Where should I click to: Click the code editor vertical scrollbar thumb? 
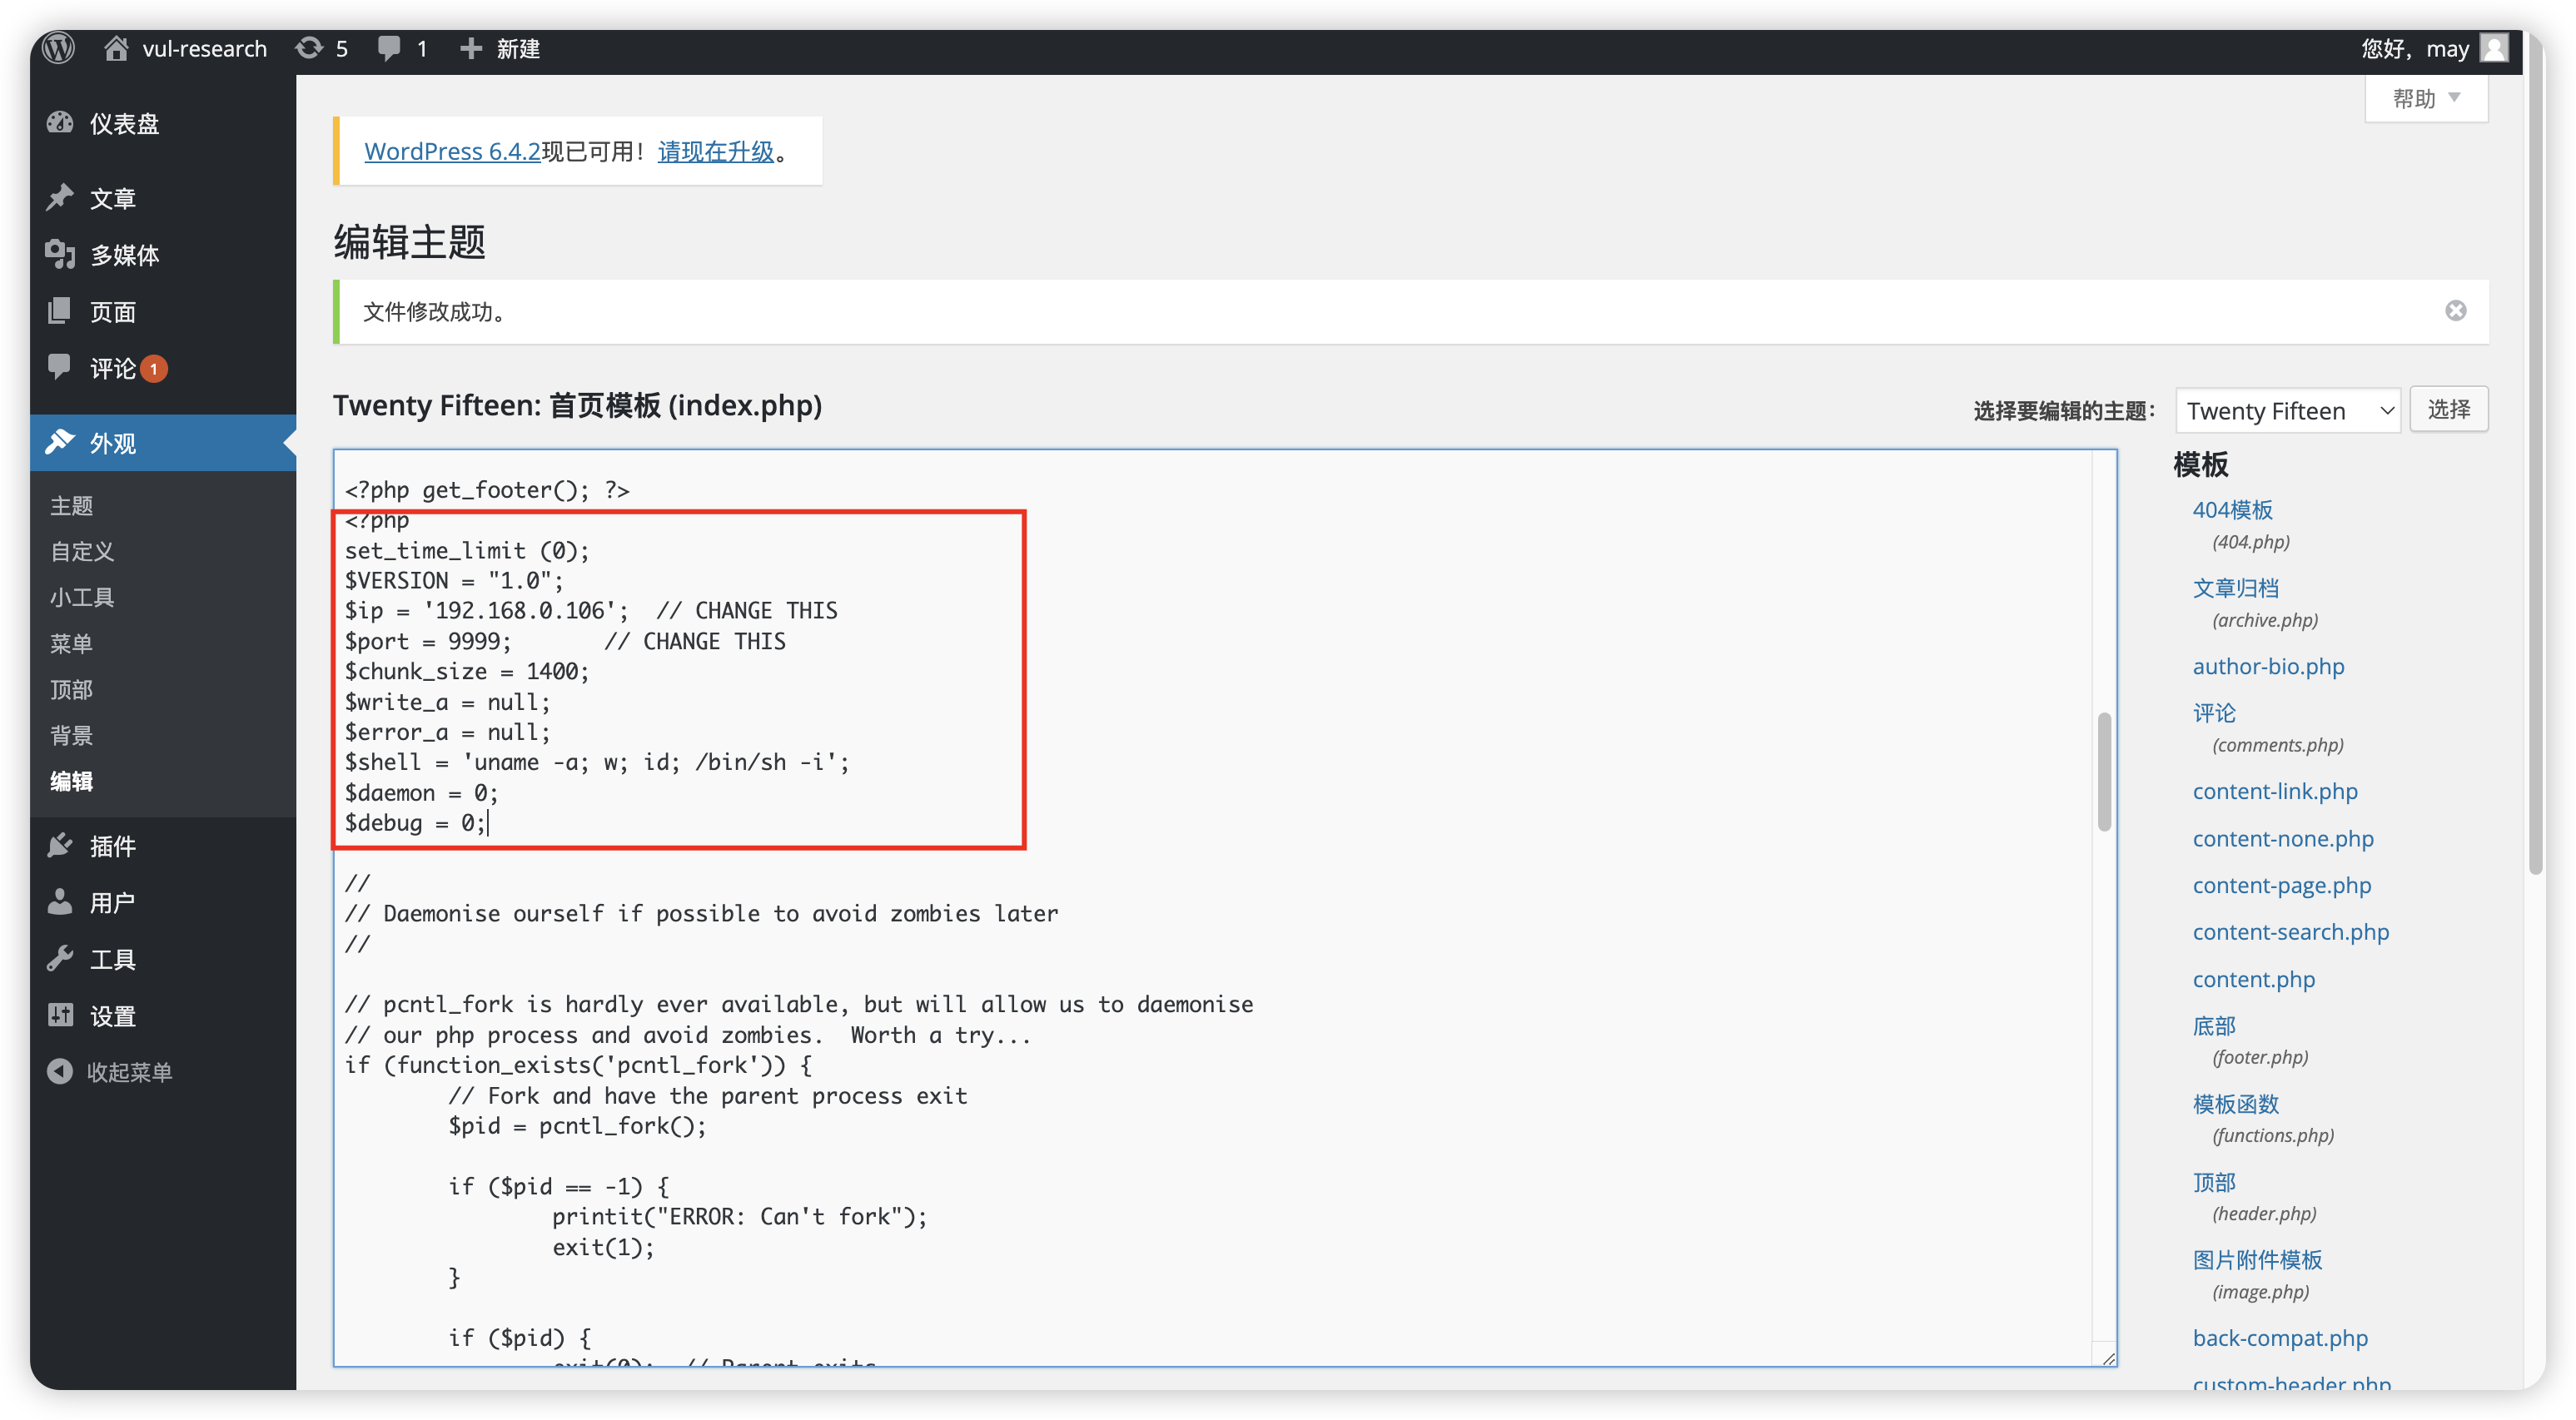(x=2104, y=771)
